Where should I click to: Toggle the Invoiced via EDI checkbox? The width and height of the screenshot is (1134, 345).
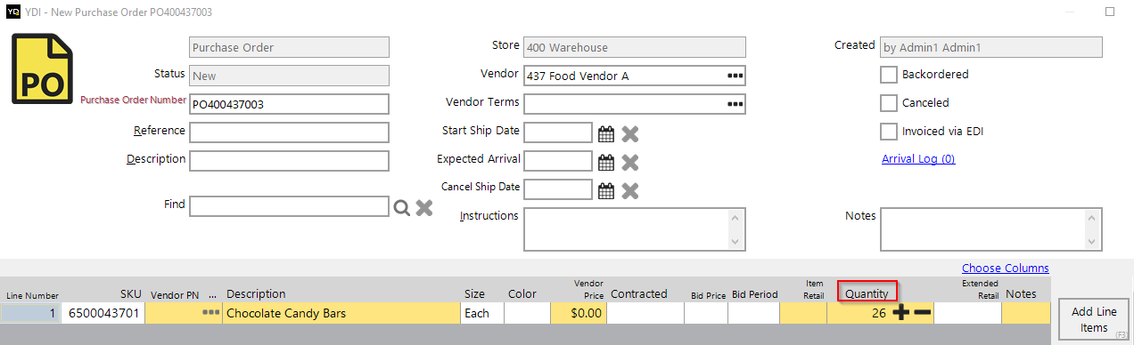pyautogui.click(x=889, y=132)
